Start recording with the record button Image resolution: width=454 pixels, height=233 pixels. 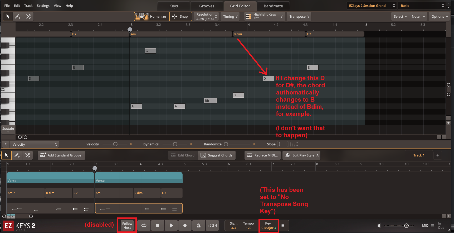tap(185, 225)
